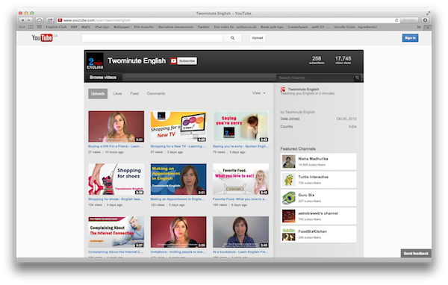Screen dimensions: 448x285
Task: Click Shopping for shoes title link
Action: 116,199
